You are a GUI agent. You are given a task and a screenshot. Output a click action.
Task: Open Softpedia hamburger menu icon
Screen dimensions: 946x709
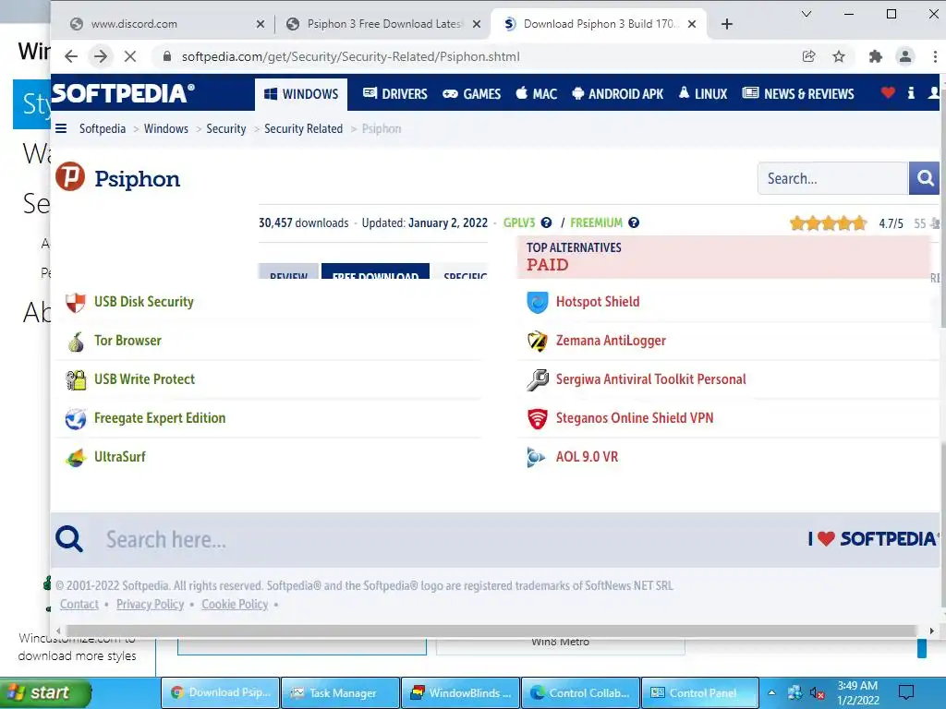tap(61, 128)
